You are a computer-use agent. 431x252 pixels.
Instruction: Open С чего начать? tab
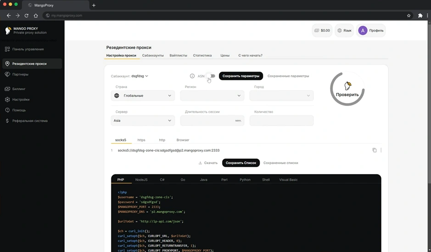[x=251, y=55]
